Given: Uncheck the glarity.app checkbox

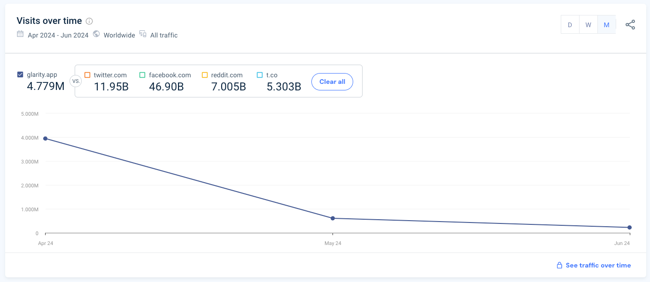Looking at the screenshot, I should 20,74.
